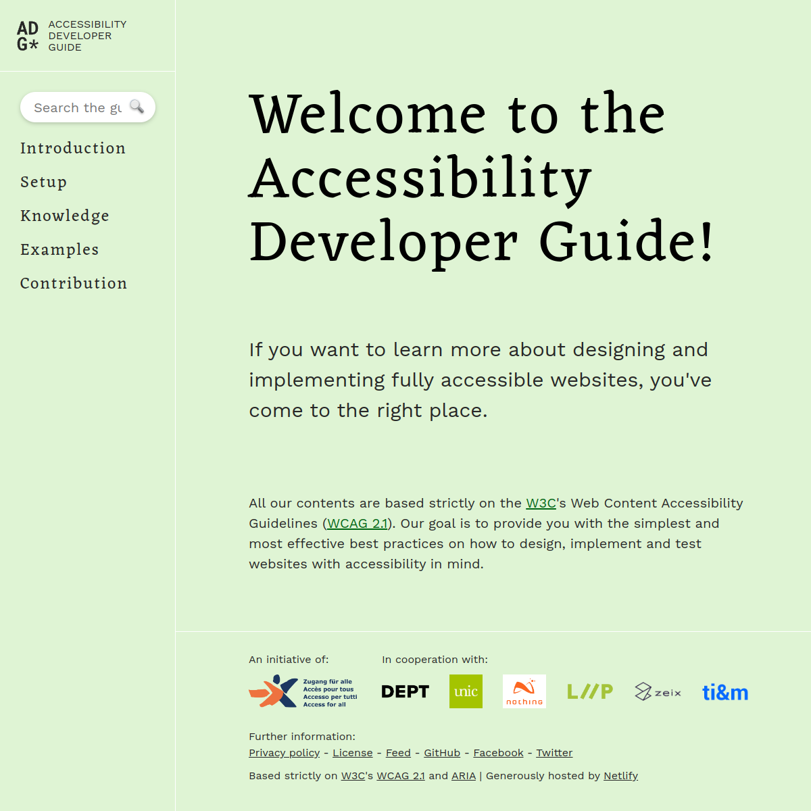This screenshot has height=811, width=811.
Task: Click the ti&m partner logo
Action: coord(725,692)
